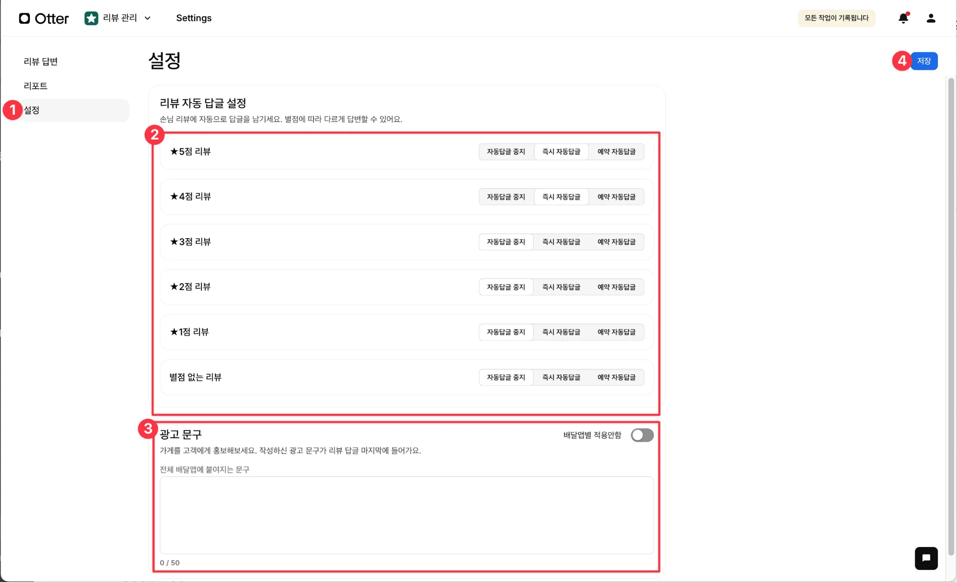Viewport: 957px width, 582px height.
Task: Select 즉시 자동답글 for ★1점 리뷰
Action: click(561, 332)
